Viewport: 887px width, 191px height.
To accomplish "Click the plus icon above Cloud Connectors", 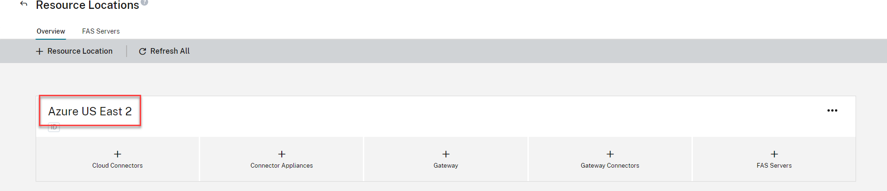I will click(118, 154).
